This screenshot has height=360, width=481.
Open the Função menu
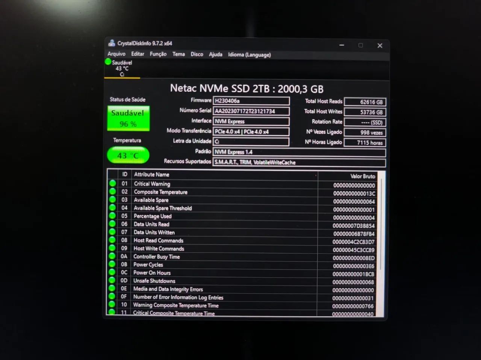tap(158, 54)
